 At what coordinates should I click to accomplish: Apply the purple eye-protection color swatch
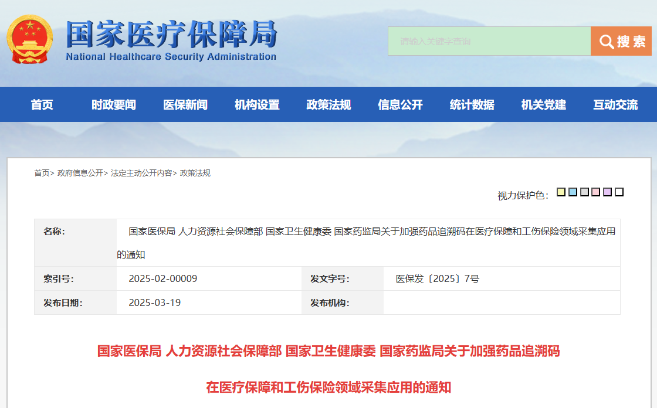[x=607, y=192]
